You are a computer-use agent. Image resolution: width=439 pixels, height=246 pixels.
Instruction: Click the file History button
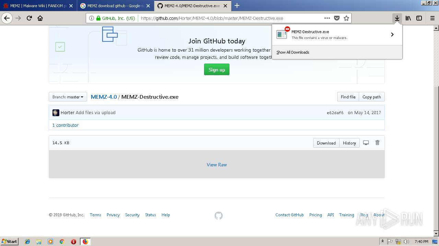349,143
